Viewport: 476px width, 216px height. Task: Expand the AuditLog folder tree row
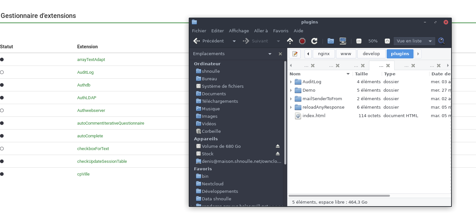click(291, 82)
